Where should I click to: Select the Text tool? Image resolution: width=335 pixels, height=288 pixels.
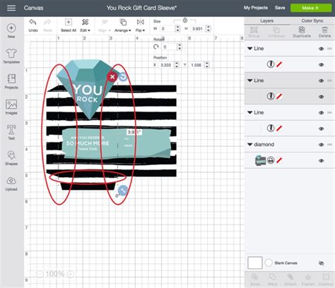11,132
